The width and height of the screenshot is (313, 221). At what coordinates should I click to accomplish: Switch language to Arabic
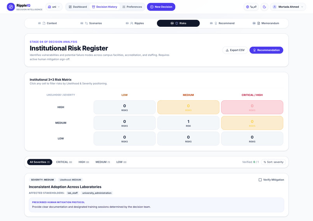(251, 7)
